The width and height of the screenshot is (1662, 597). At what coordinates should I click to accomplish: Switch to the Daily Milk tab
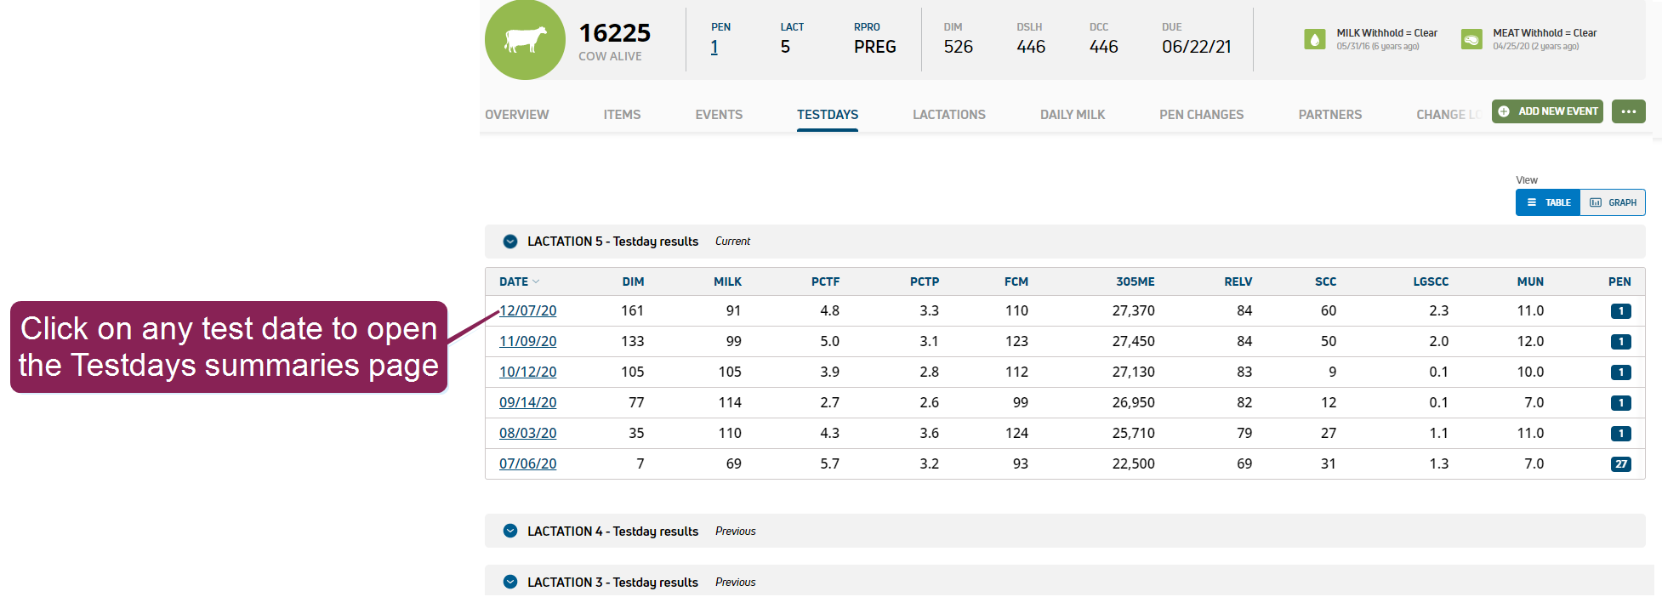point(1072,115)
